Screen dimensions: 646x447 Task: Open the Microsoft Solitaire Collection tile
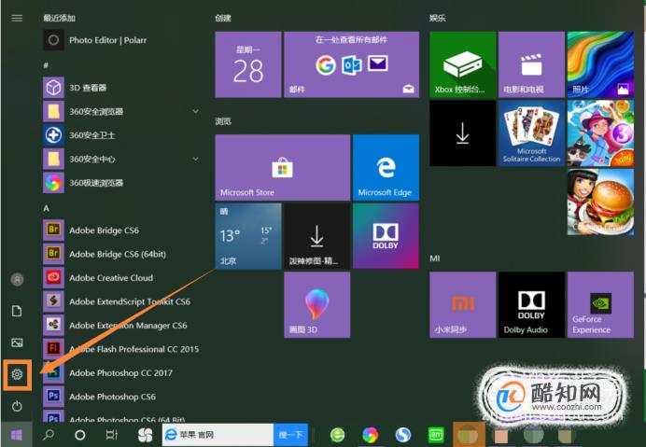click(531, 133)
